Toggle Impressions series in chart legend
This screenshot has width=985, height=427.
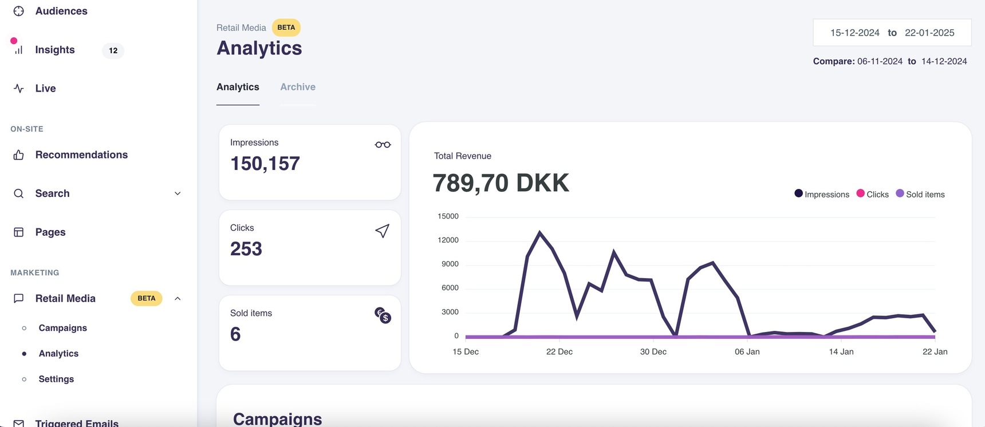(822, 194)
